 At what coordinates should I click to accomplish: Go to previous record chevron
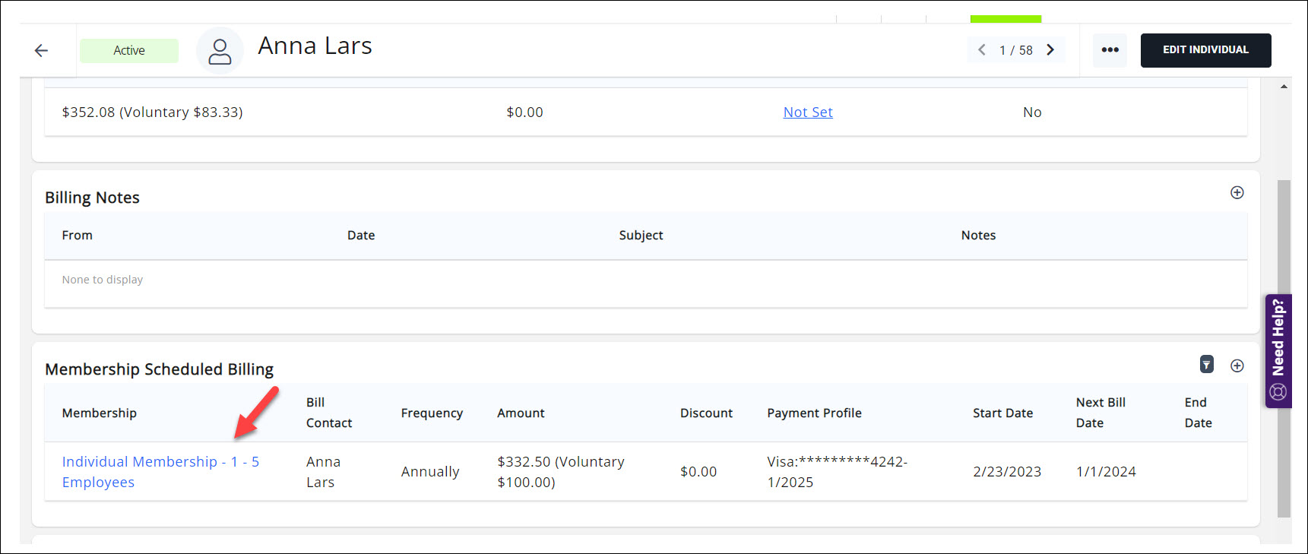click(x=981, y=50)
